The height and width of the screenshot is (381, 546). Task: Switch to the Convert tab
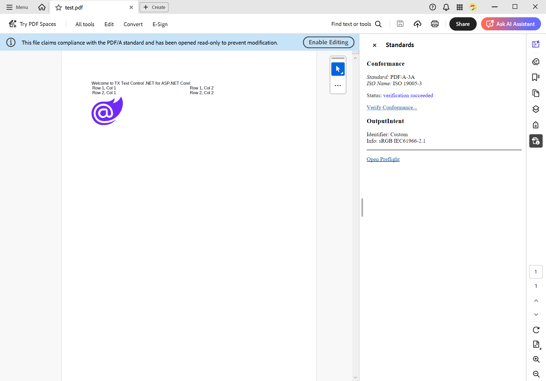point(133,24)
